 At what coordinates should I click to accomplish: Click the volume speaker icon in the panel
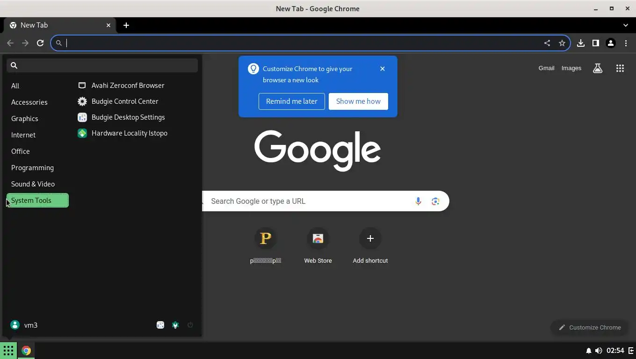point(599,351)
